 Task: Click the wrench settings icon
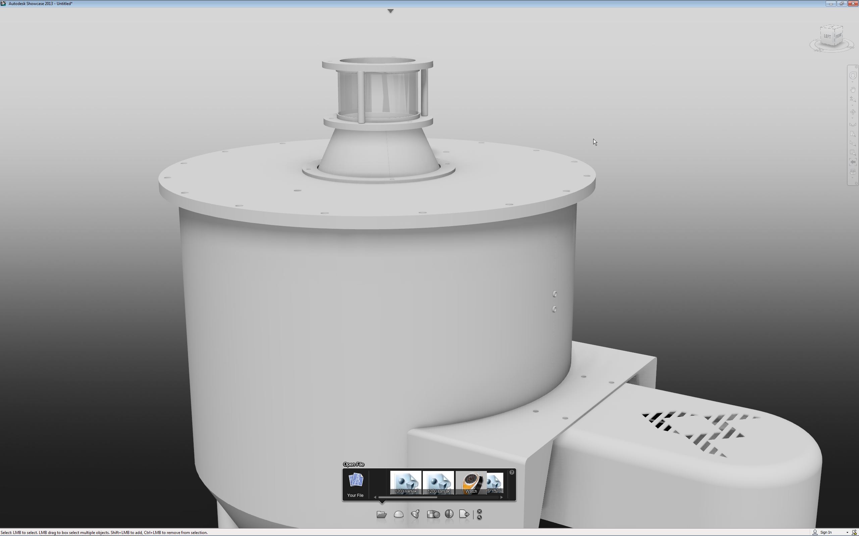pos(479,517)
